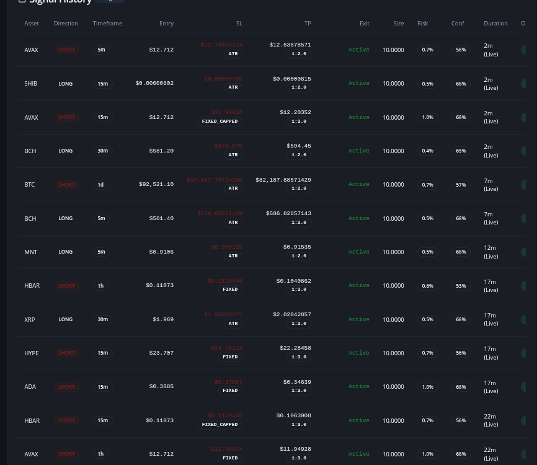Click the SHORT badge in the HYPE row
The image size is (537, 465).
[x=66, y=353]
